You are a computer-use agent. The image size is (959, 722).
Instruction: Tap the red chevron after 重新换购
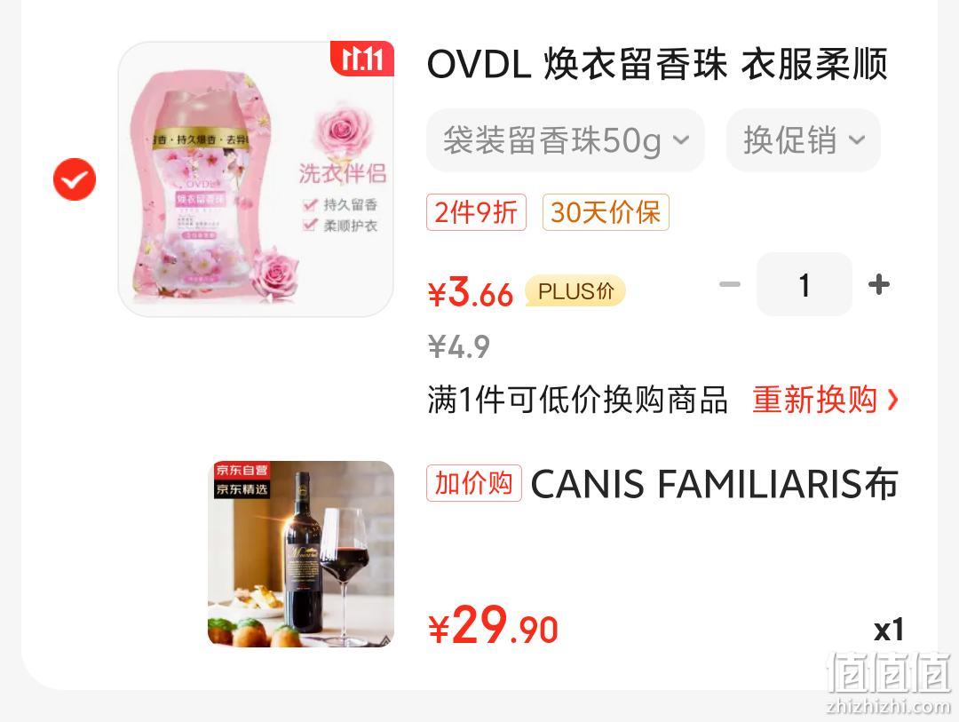tap(893, 401)
